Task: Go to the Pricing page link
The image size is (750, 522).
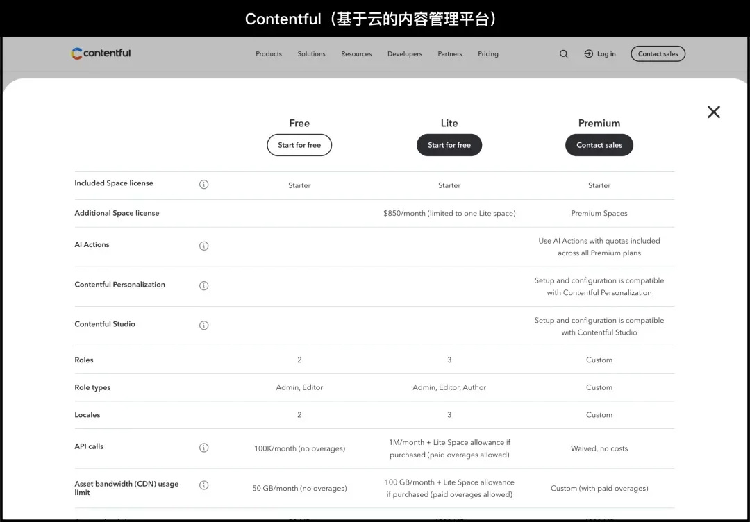Action: click(488, 54)
